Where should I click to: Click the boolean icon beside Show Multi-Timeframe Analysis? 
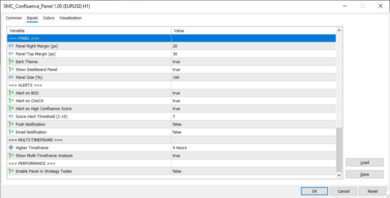point(11,155)
